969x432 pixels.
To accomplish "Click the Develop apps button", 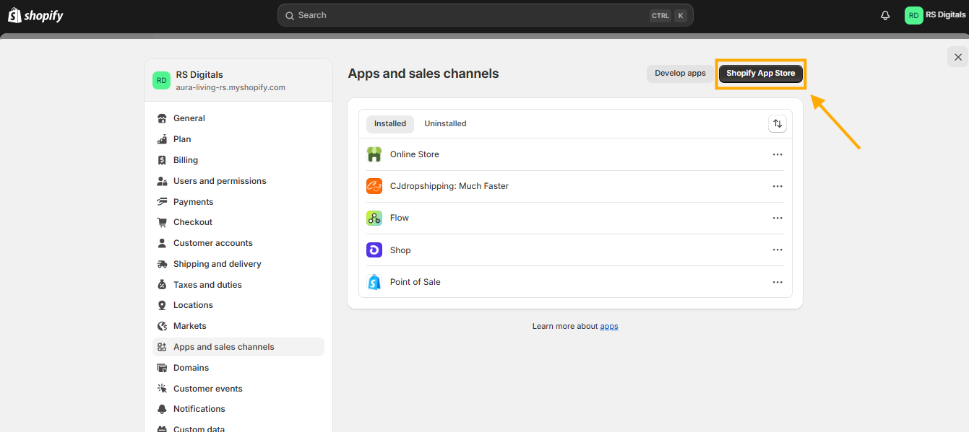I will point(680,74).
